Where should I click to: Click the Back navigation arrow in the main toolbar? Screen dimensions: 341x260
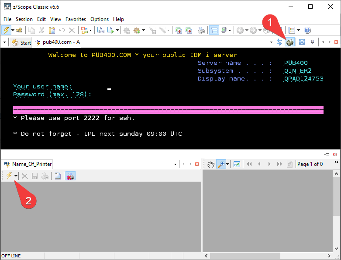pyautogui.click(x=240, y=30)
